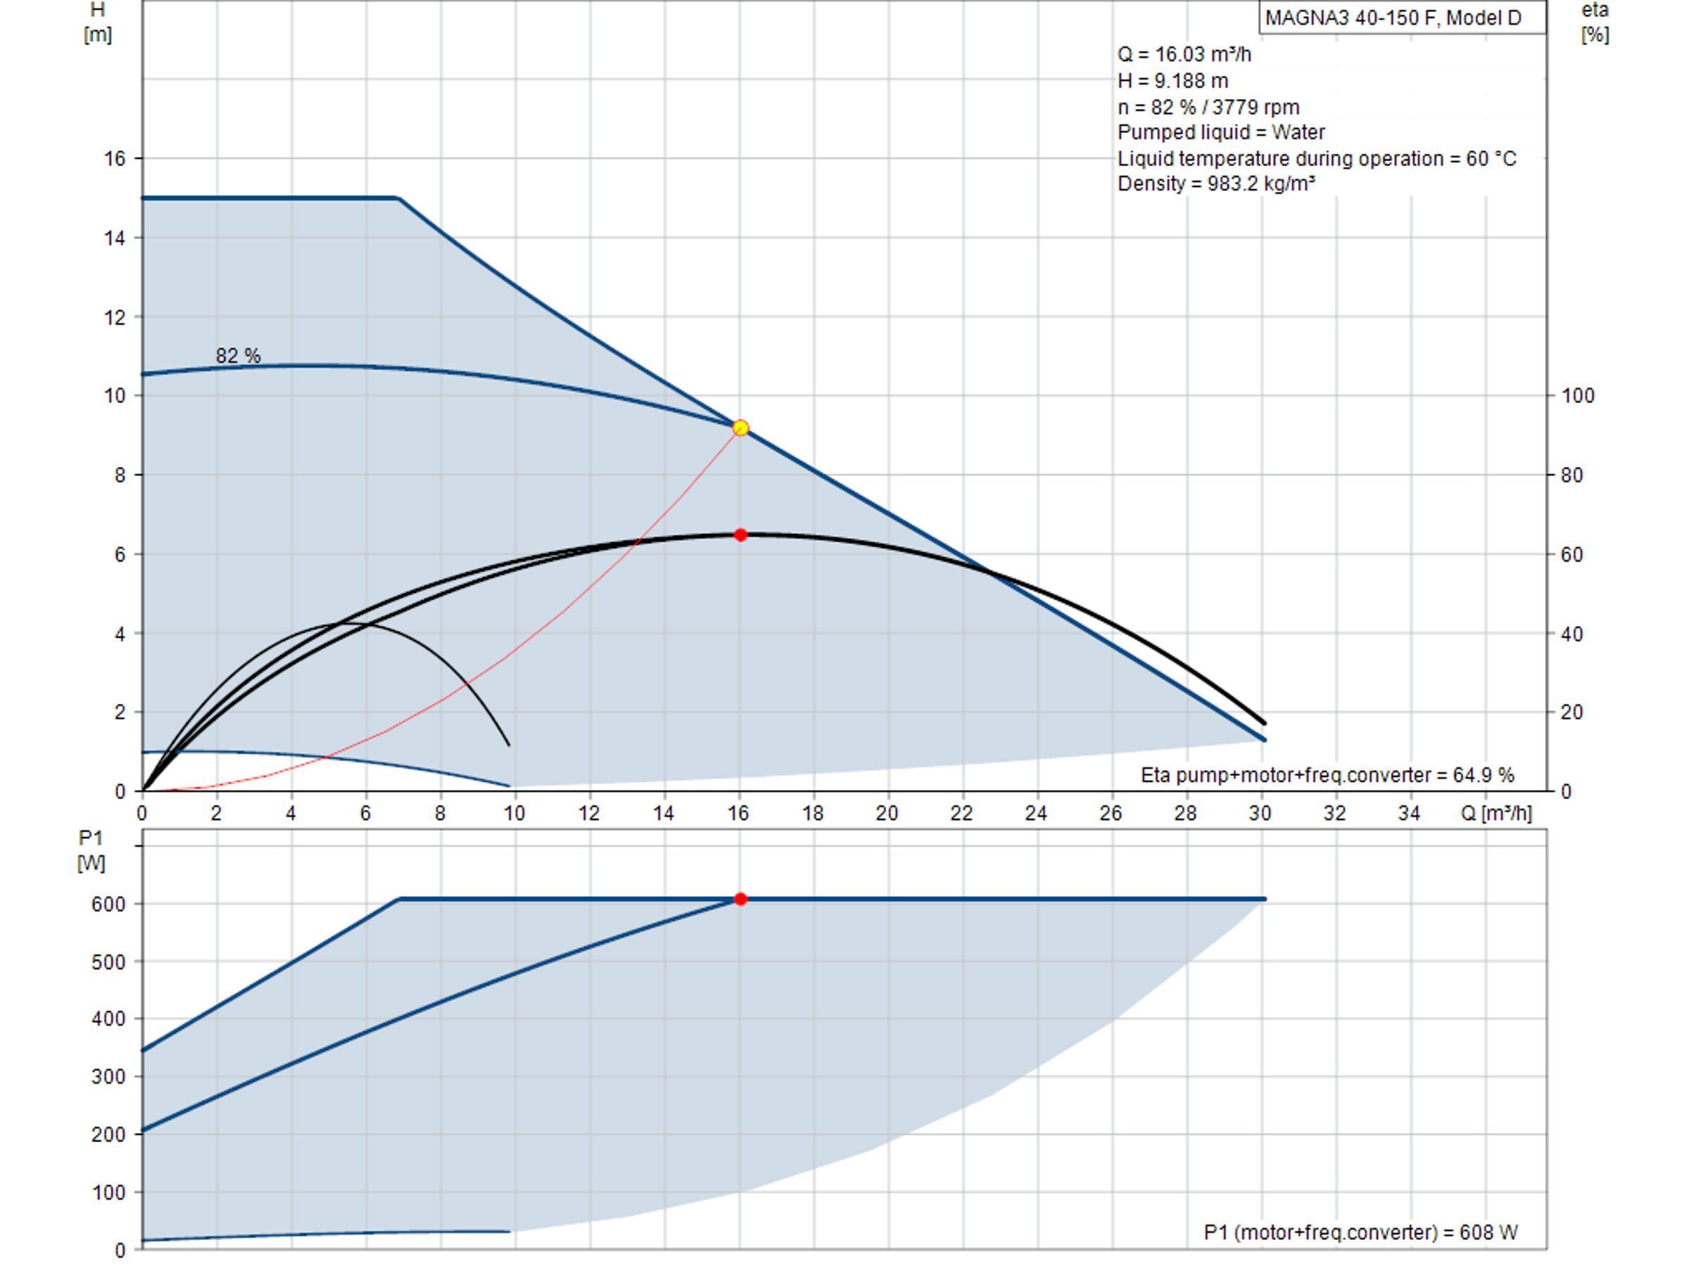
Task: Click the liquid temperature 60 °C text
Action: pyautogui.click(x=1317, y=158)
